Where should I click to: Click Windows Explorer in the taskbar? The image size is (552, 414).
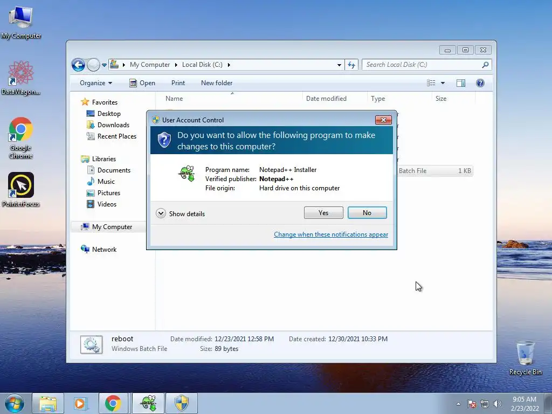(48, 403)
